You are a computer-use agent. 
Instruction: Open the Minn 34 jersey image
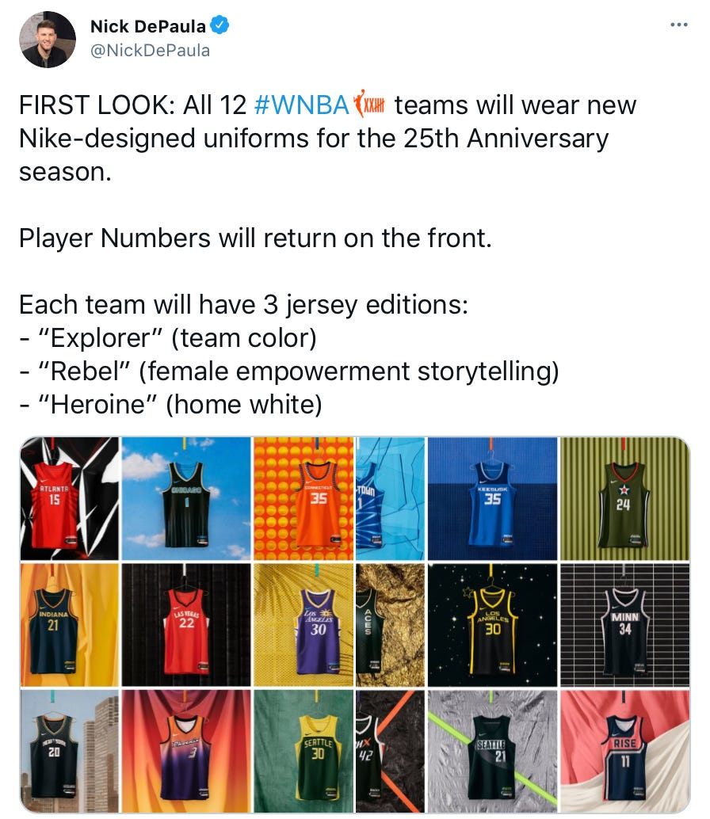[x=624, y=625]
